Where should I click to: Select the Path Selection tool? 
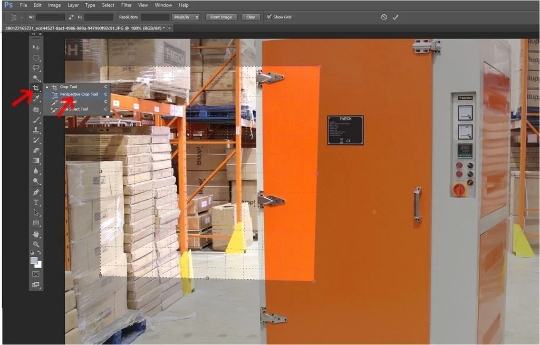point(36,213)
